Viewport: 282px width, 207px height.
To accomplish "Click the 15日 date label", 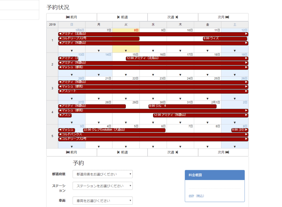I will pyautogui.click(x=135, y=55).
